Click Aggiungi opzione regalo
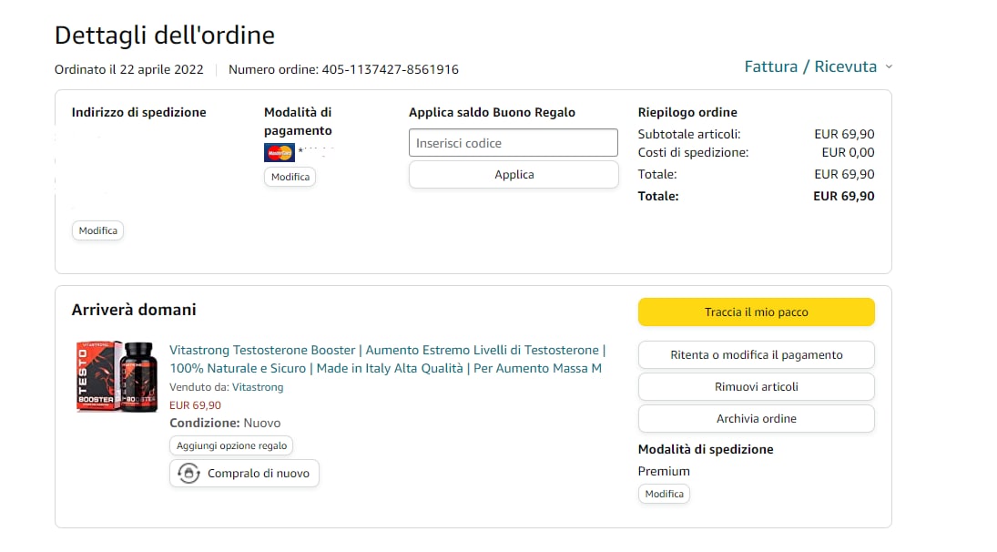The height and width of the screenshot is (552, 997). pyautogui.click(x=231, y=445)
